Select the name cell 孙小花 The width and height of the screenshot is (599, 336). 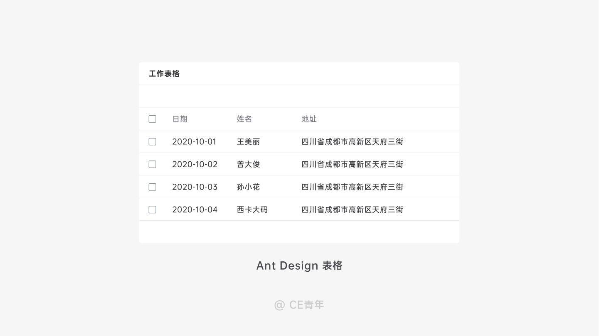click(248, 187)
